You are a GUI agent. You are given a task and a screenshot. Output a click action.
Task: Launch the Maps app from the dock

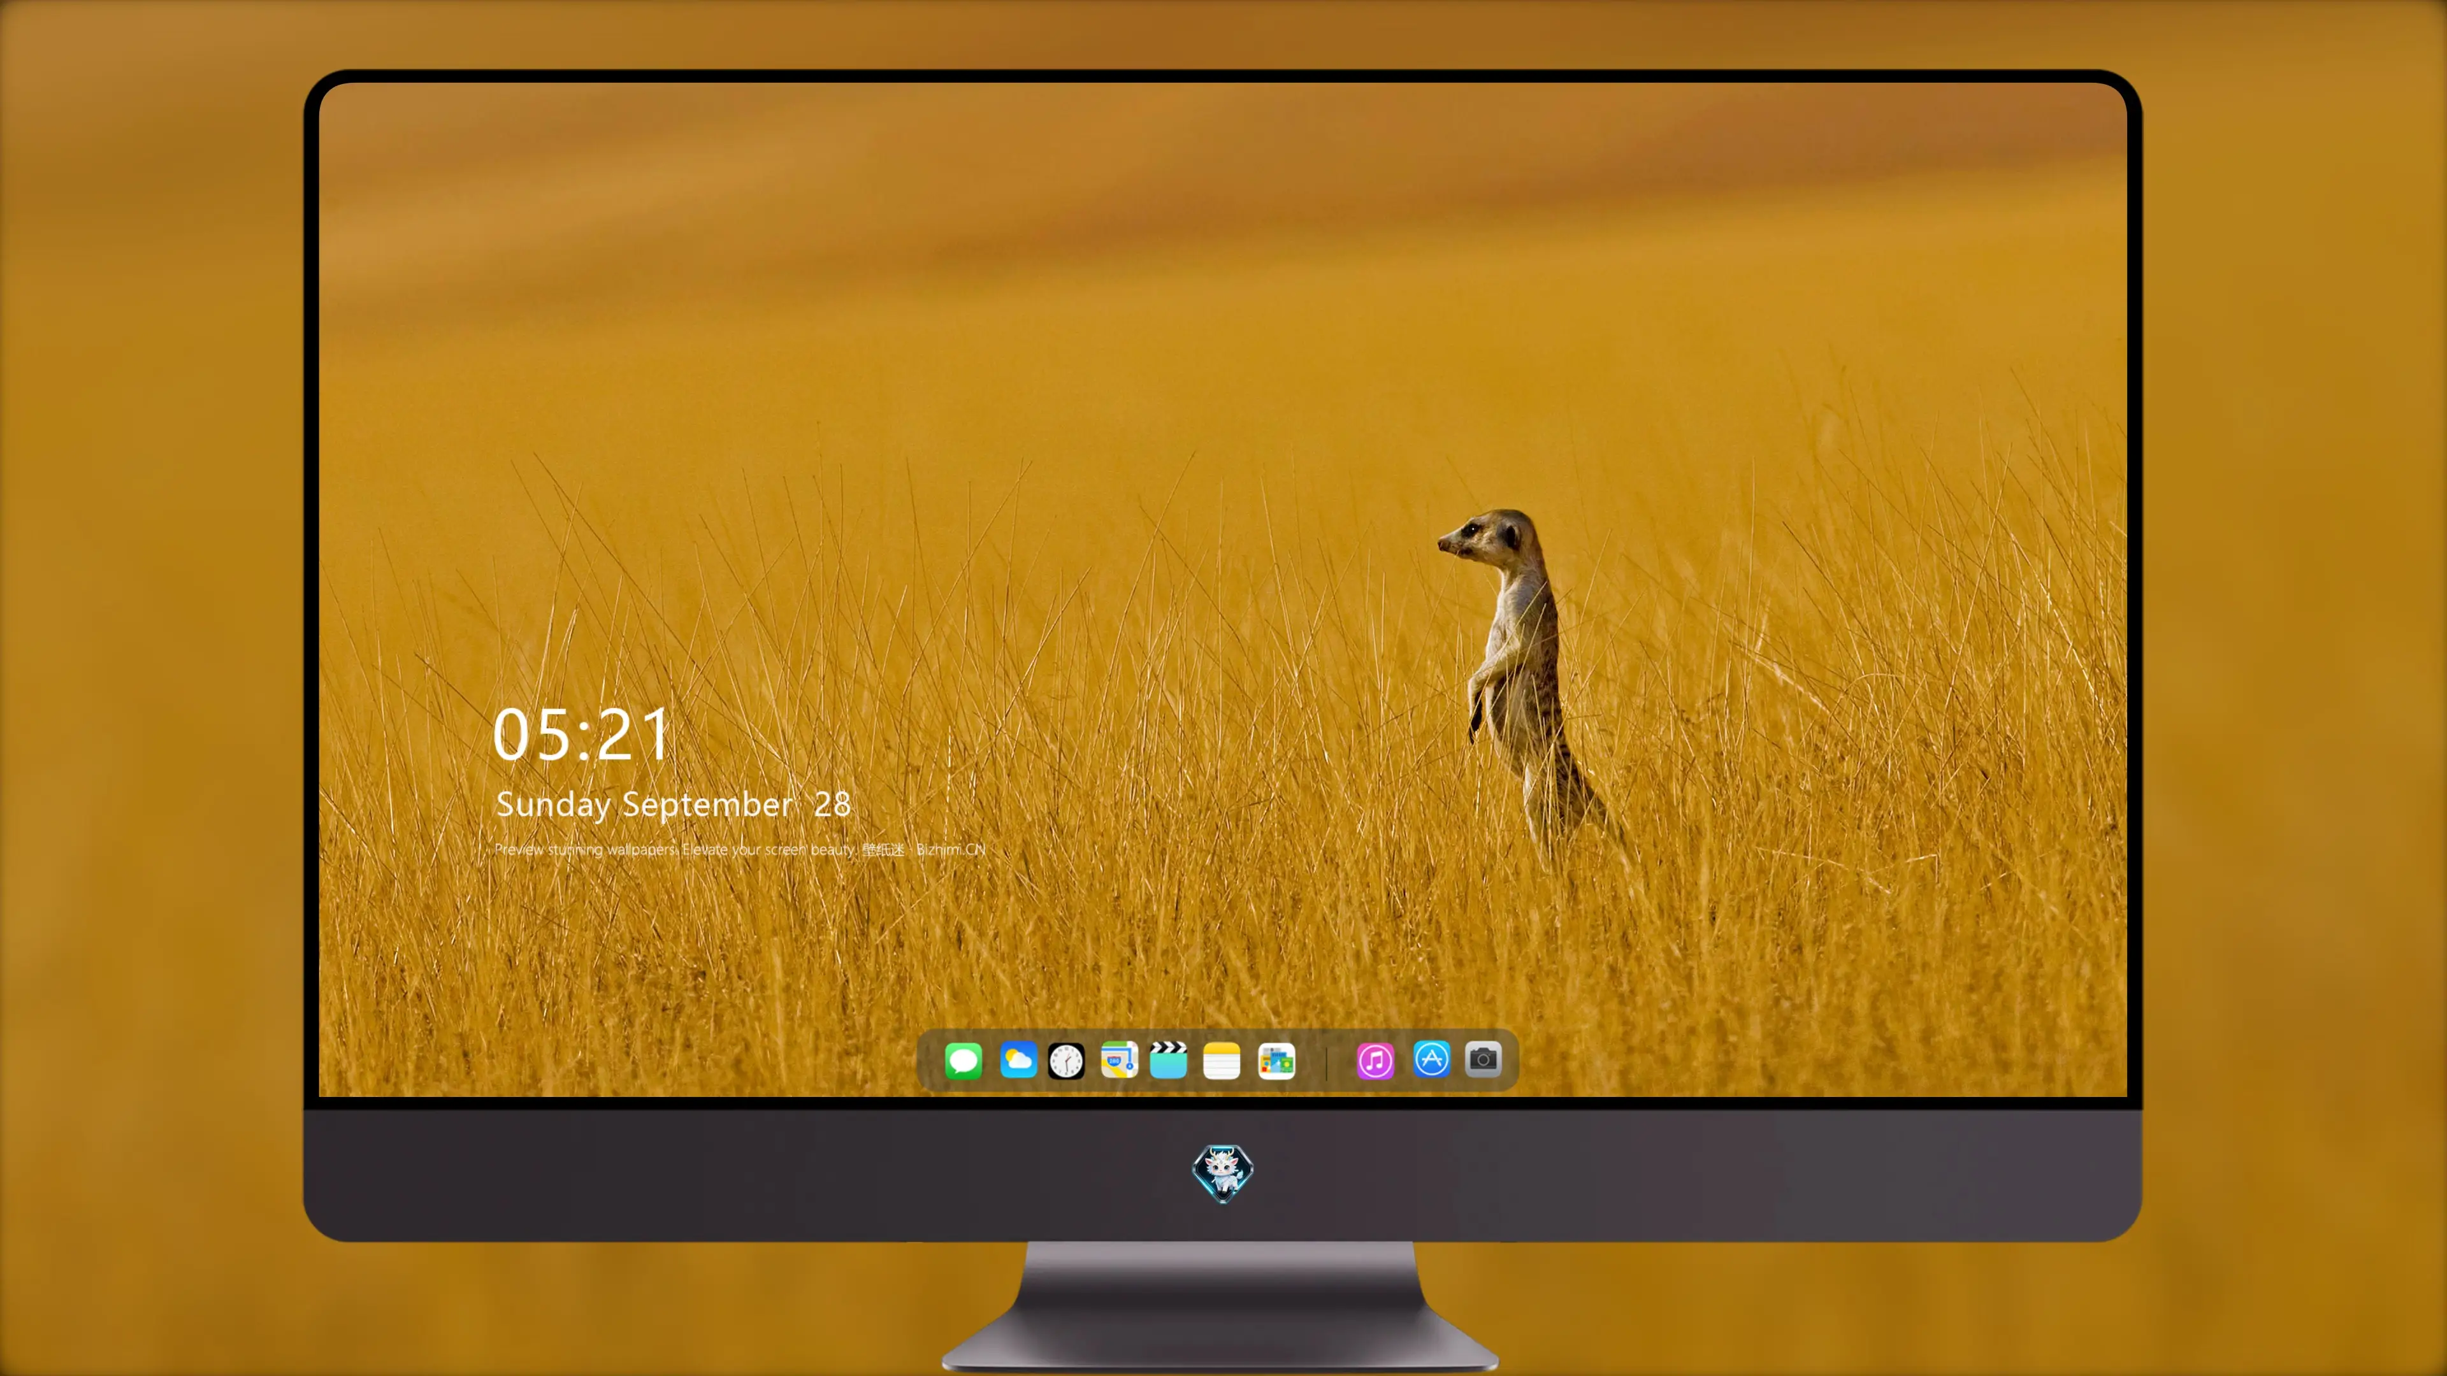[x=1119, y=1060]
